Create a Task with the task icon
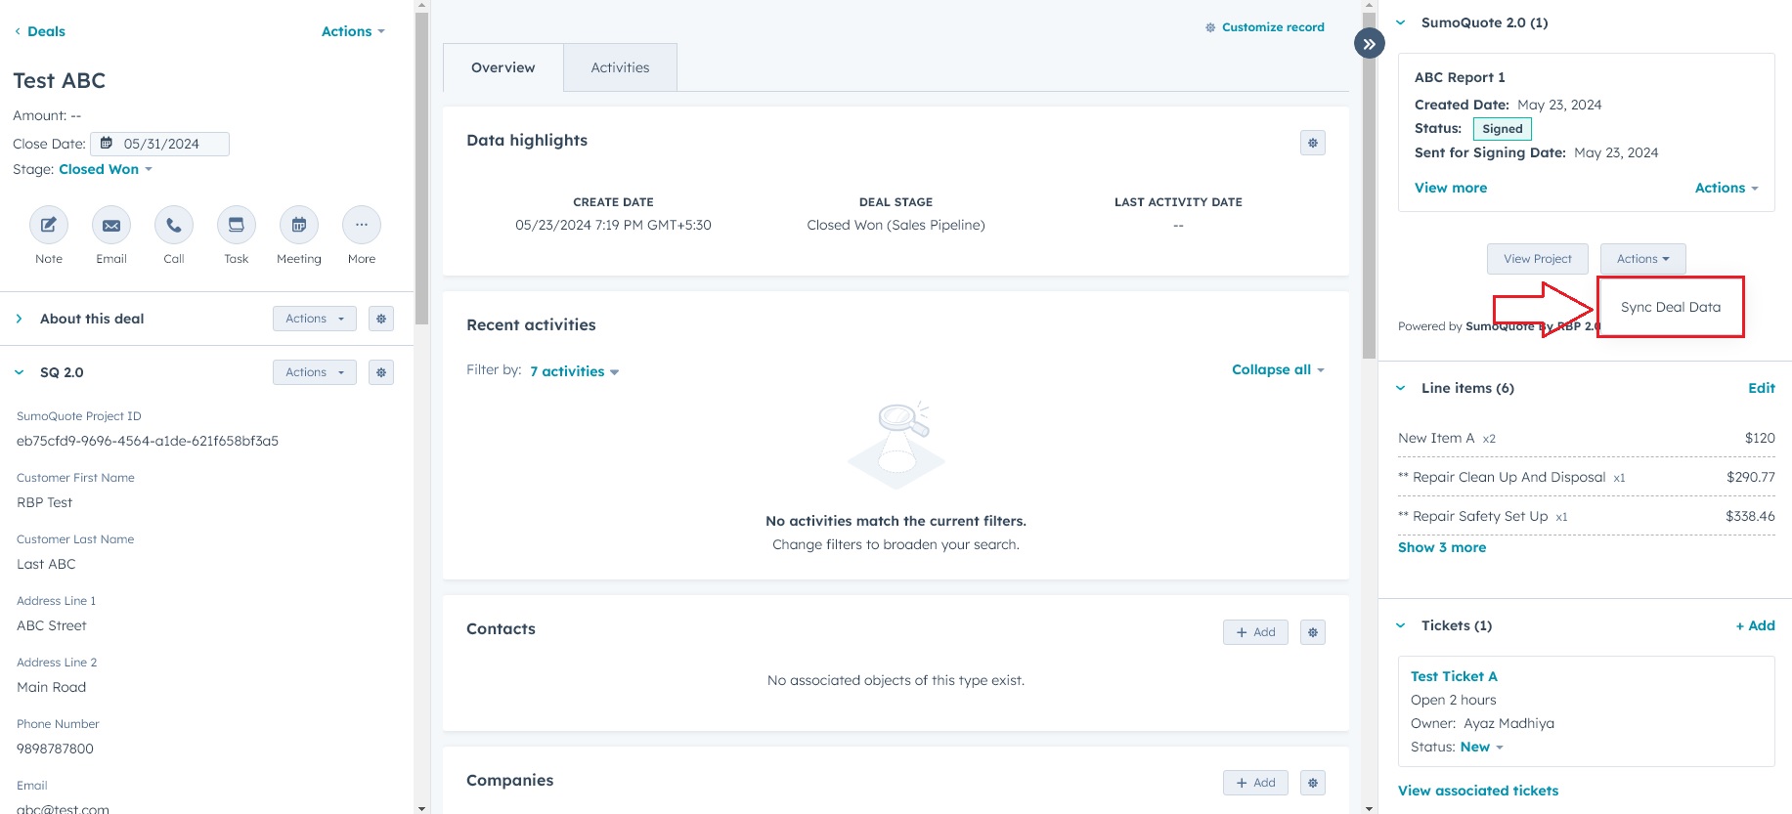The image size is (1792, 814). coord(237,226)
